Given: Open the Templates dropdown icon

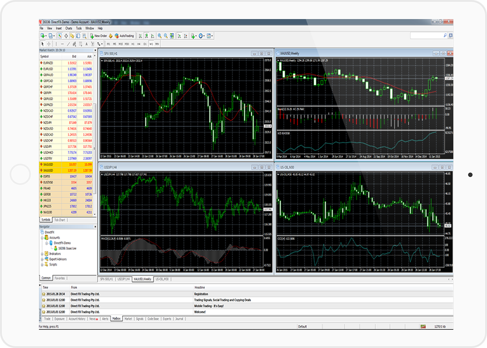Looking at the screenshot, I should 210,36.
